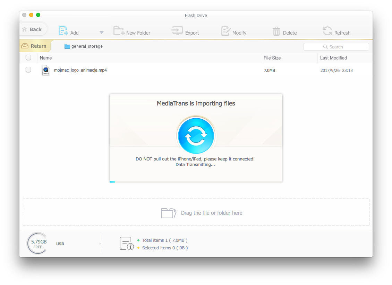Click the Refresh label text
Viewport: 392px width, 285px height.
click(x=342, y=33)
